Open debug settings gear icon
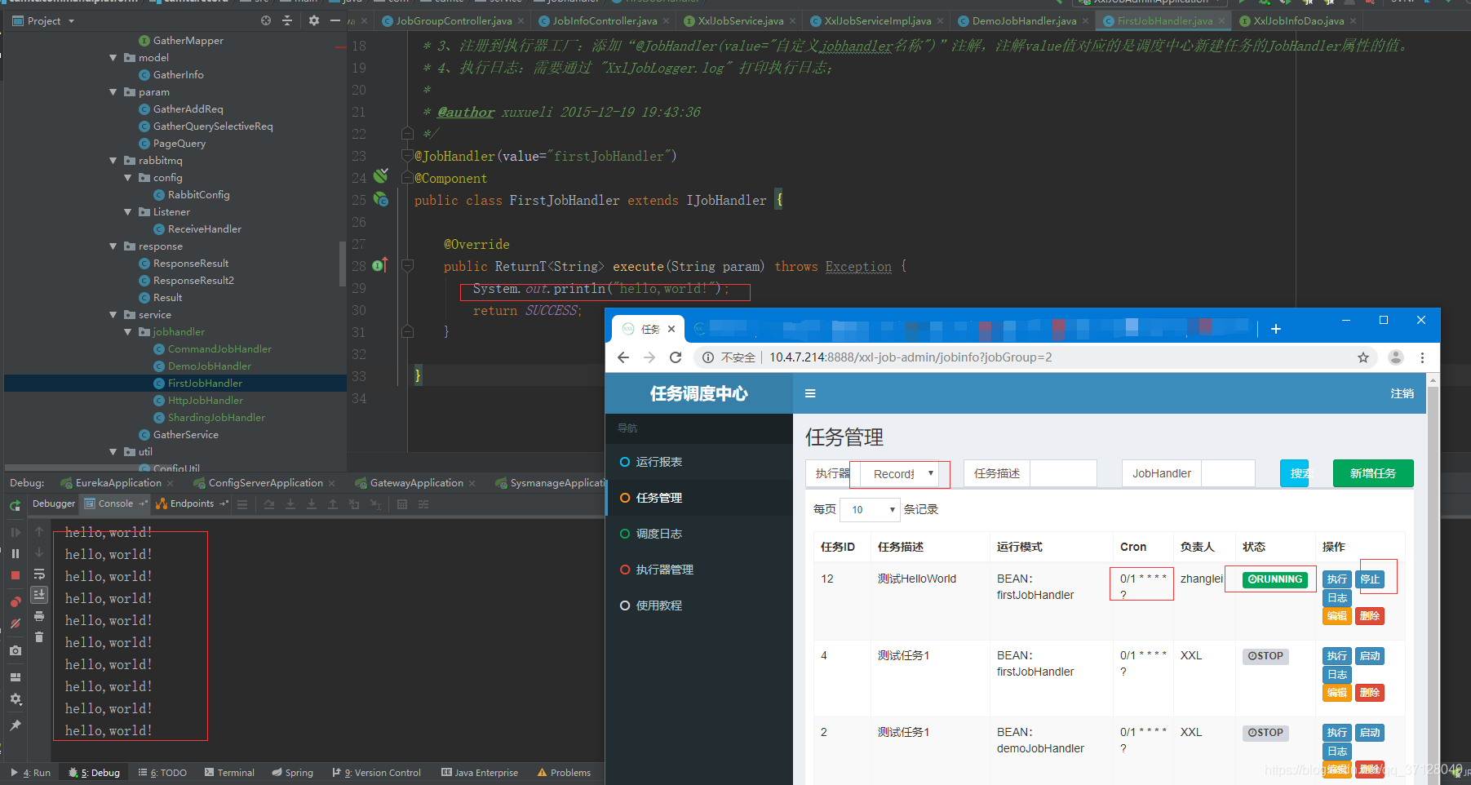 pos(15,699)
